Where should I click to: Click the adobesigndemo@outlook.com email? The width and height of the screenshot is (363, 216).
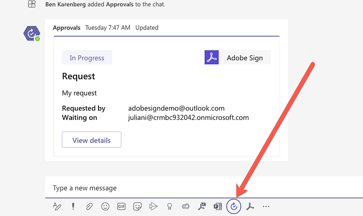pyautogui.click(x=176, y=108)
